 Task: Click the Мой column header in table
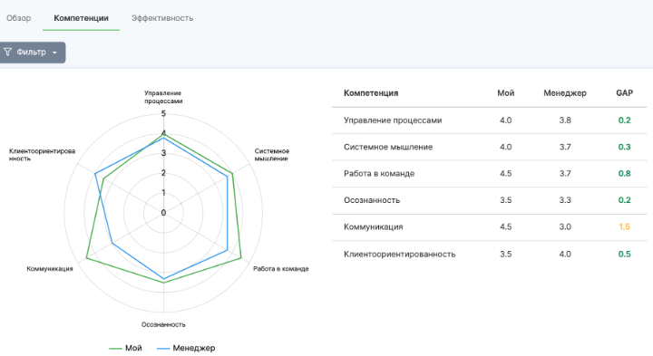click(x=505, y=93)
